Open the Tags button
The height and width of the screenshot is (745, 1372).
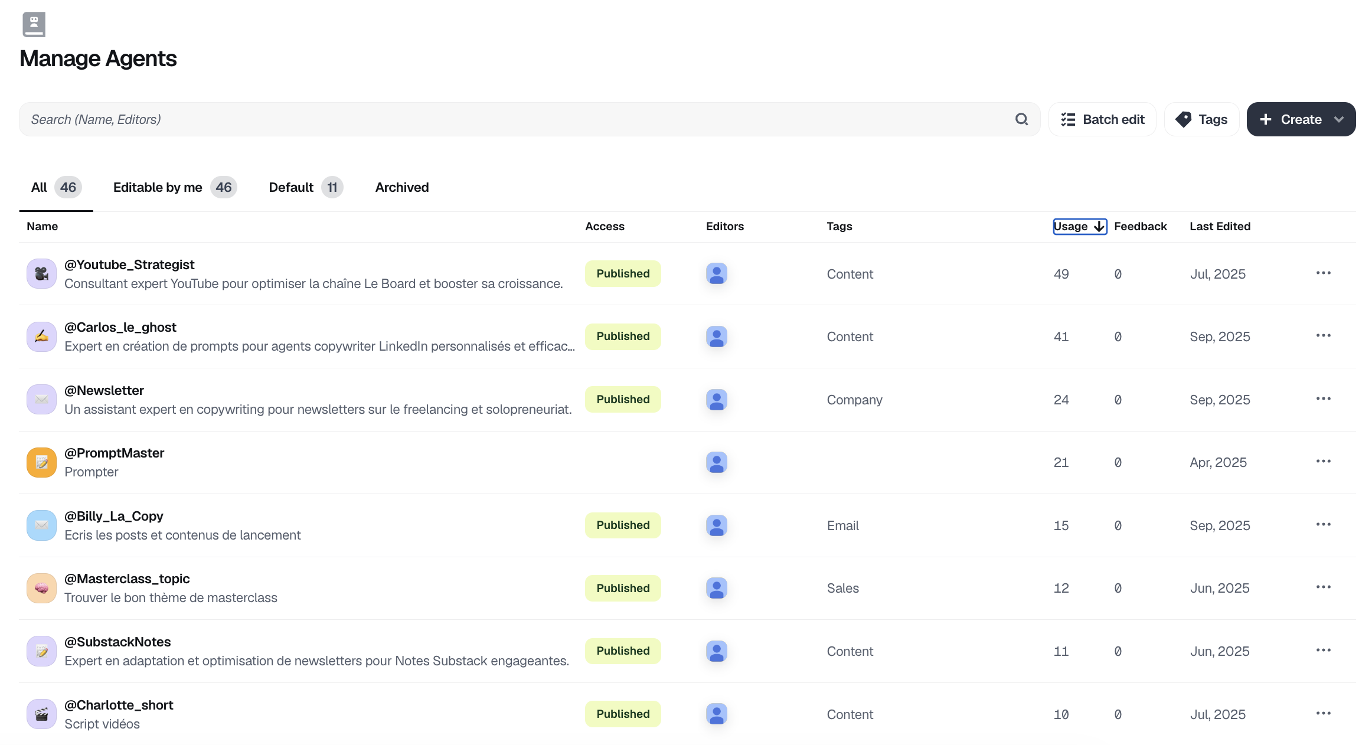(1201, 119)
